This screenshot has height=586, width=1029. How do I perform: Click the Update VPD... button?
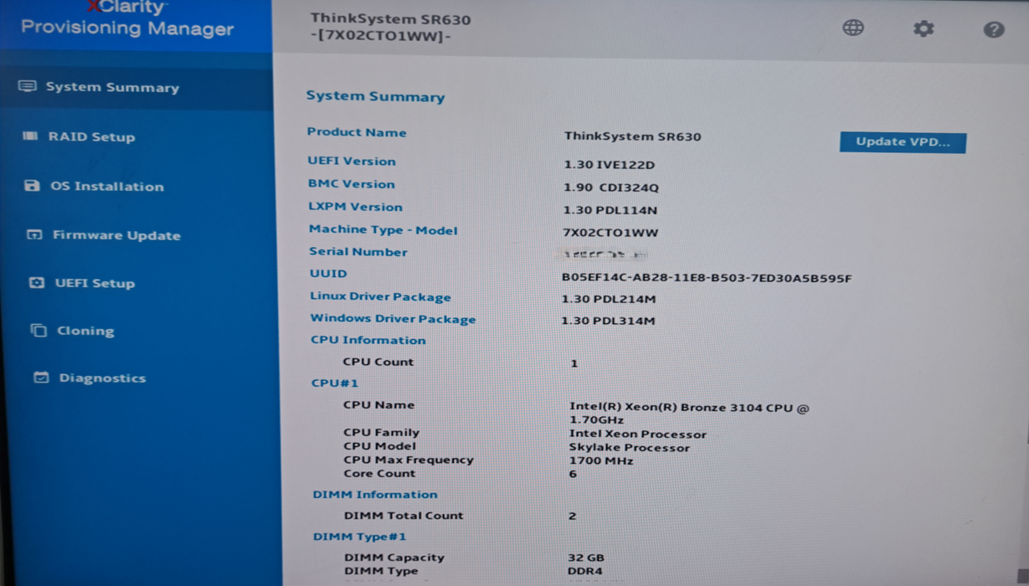(903, 141)
